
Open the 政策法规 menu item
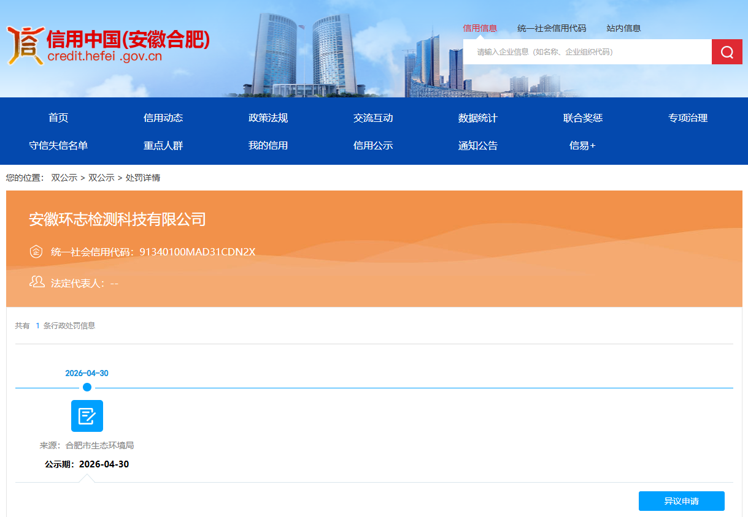(268, 118)
